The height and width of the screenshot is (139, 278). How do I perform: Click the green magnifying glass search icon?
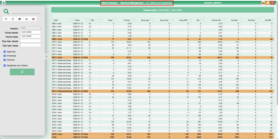[x=6, y=11]
